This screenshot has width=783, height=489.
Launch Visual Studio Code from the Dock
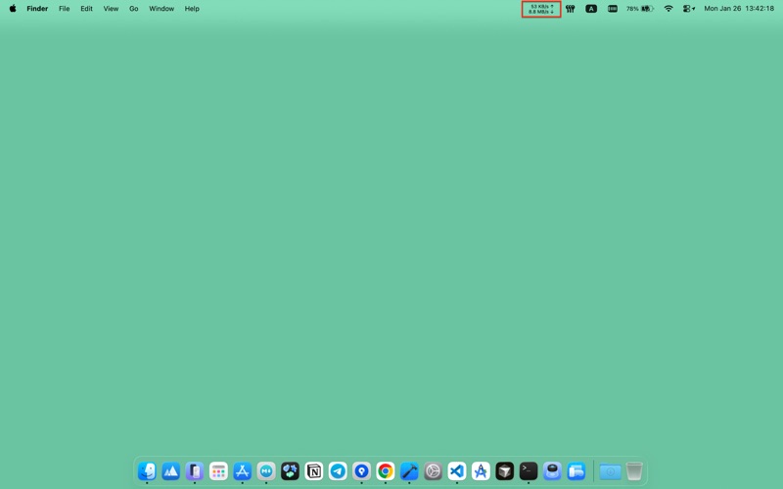(x=457, y=471)
